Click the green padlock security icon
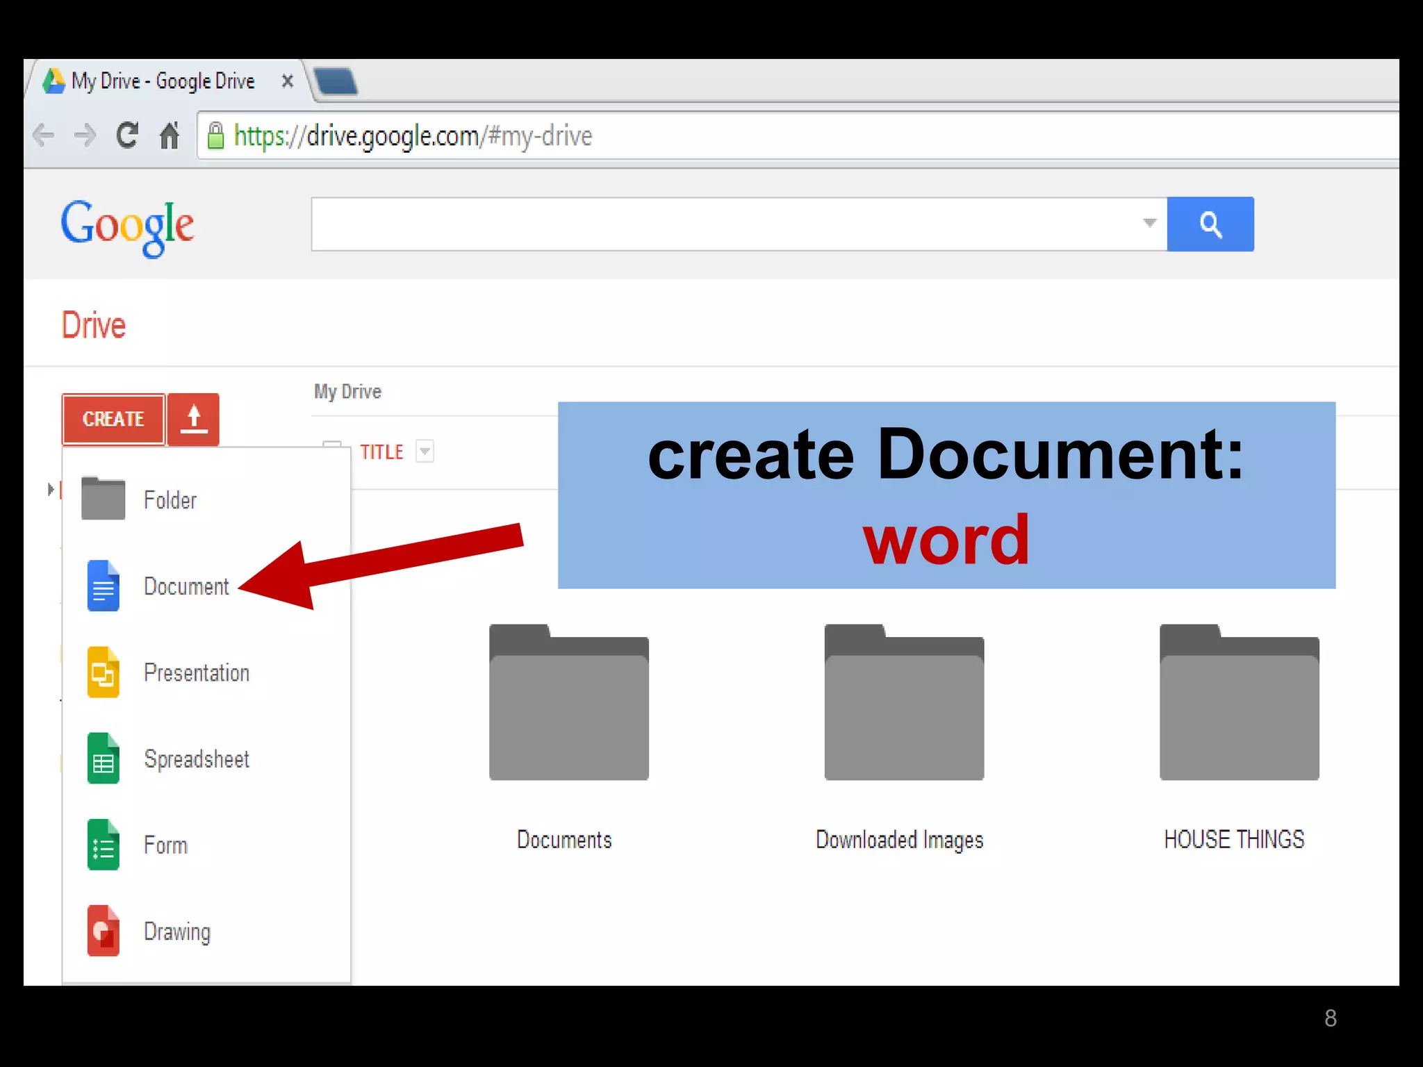The image size is (1423, 1067). pos(216,136)
